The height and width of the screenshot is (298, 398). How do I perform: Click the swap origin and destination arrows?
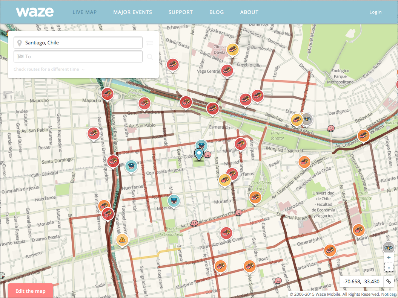click(x=150, y=43)
